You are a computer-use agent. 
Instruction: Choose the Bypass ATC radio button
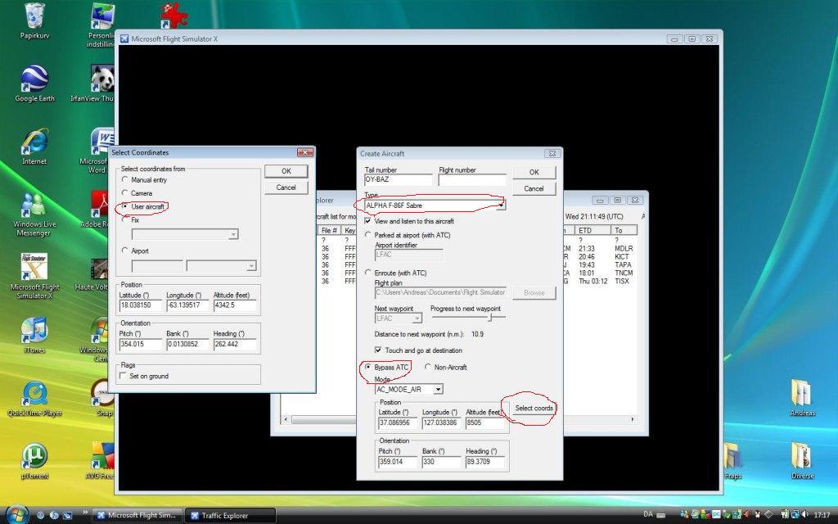[x=368, y=368]
